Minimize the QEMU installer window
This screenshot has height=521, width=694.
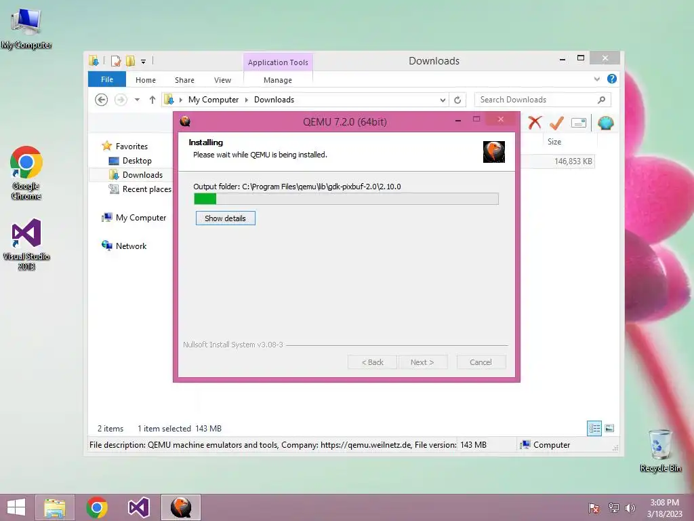pyautogui.click(x=458, y=119)
